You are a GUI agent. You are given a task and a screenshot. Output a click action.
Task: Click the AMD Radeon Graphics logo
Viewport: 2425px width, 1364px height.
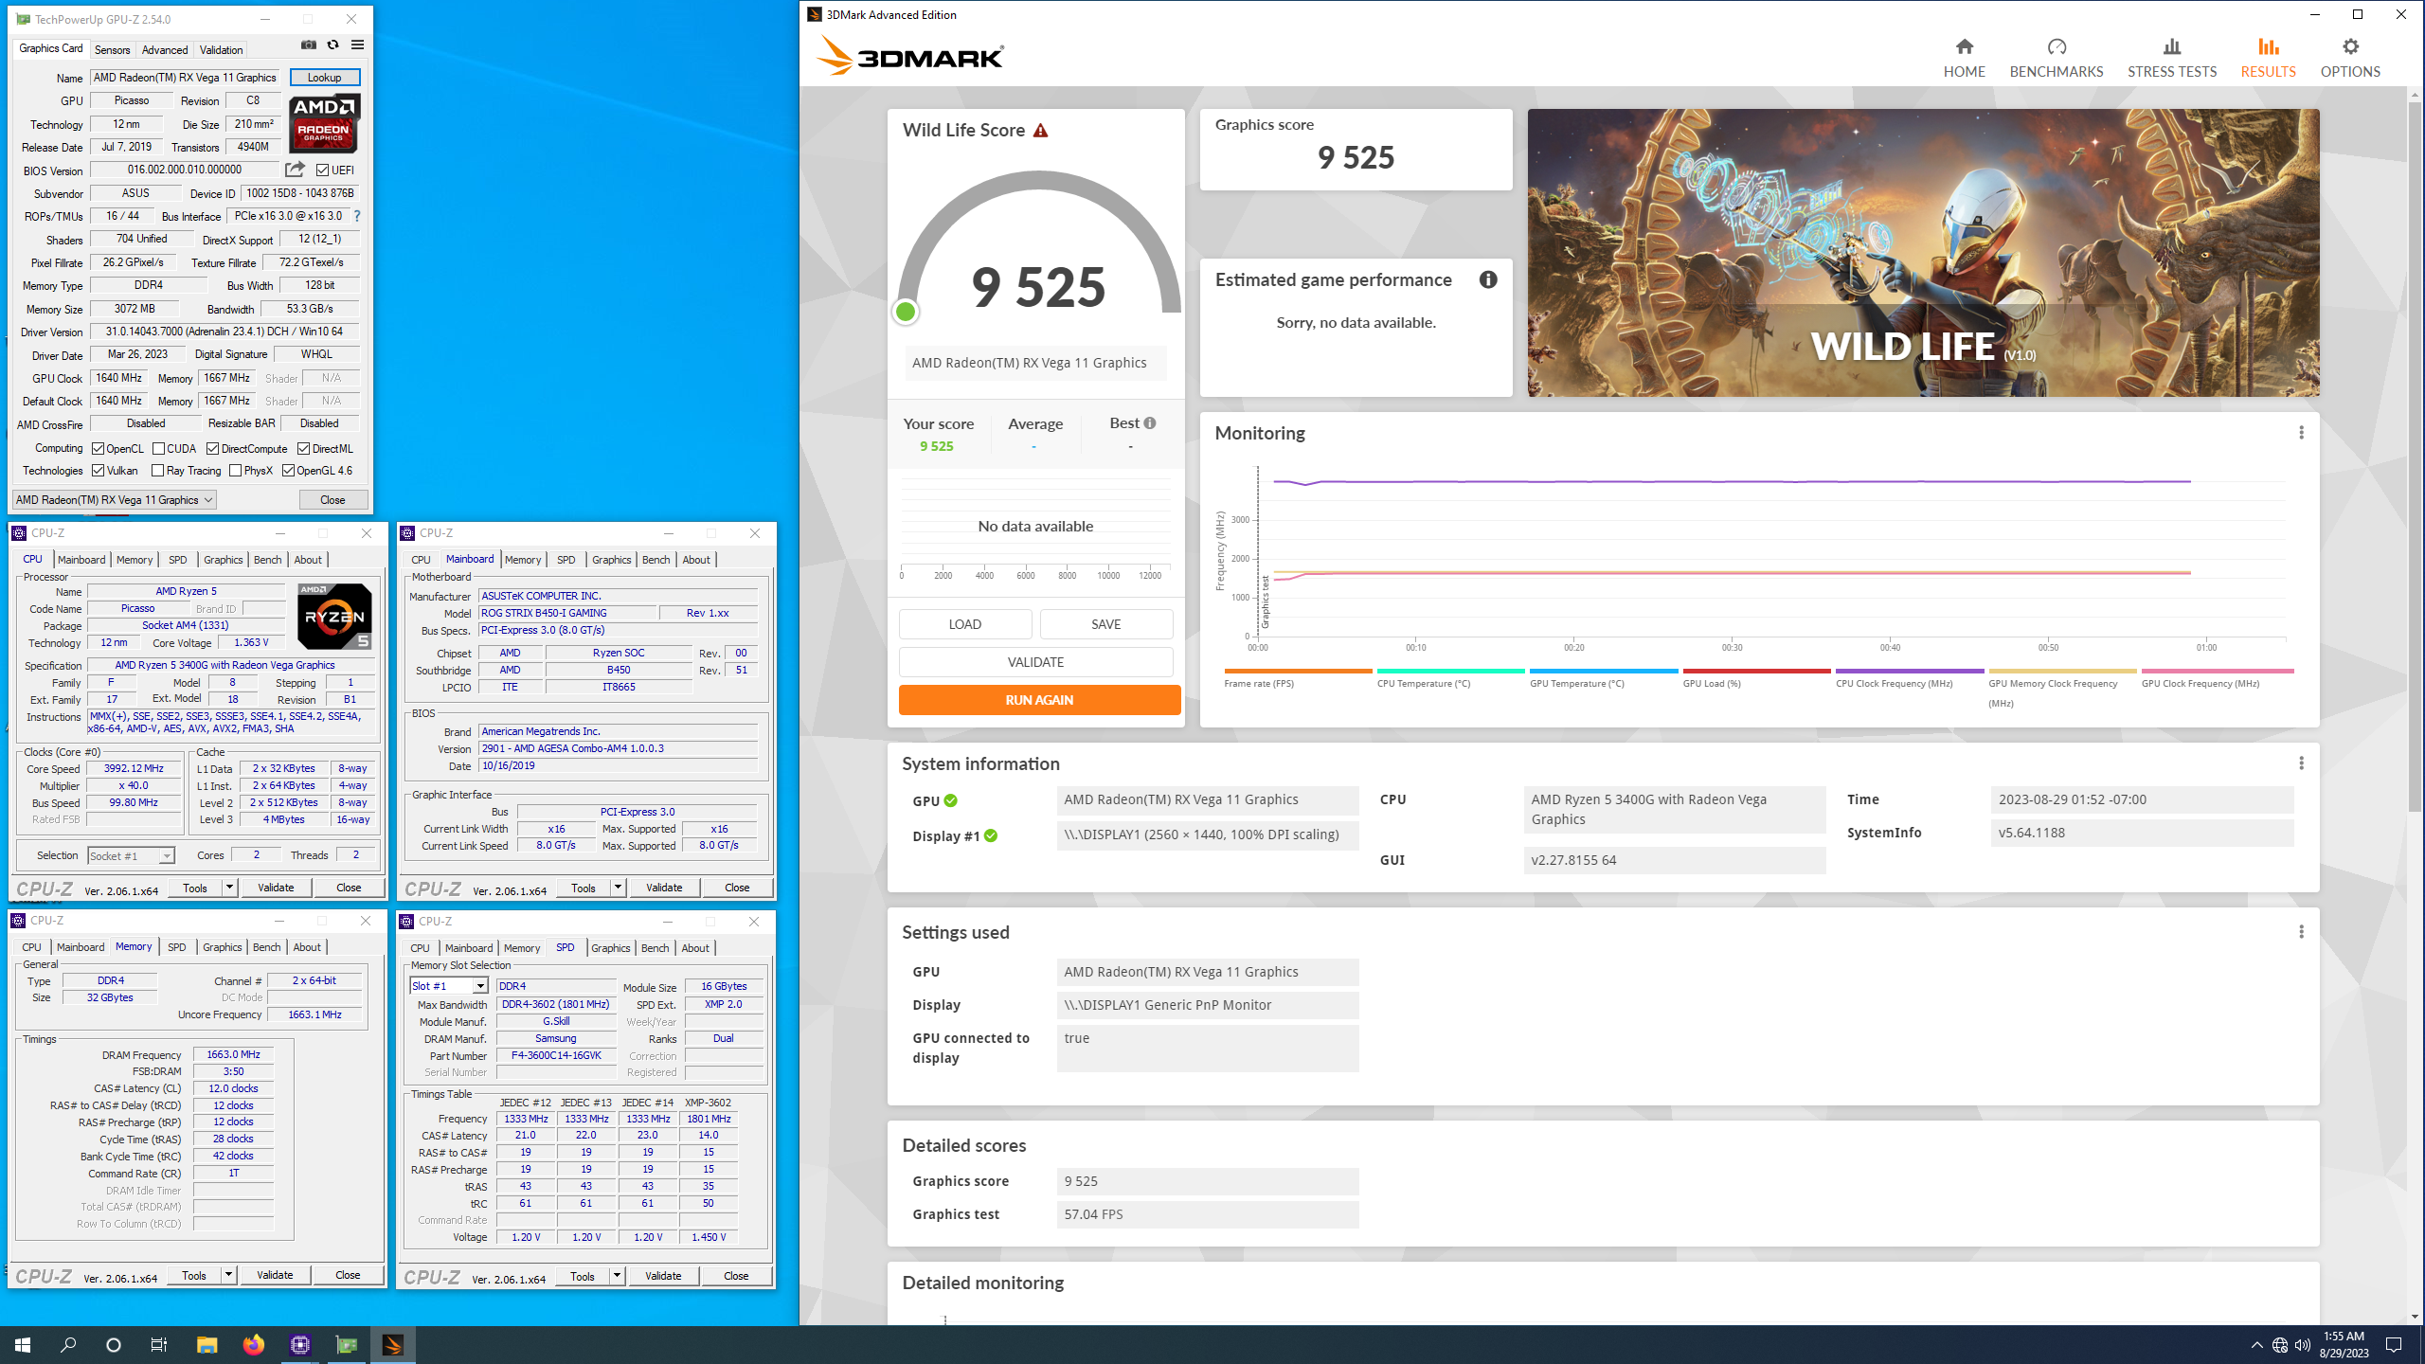click(x=324, y=123)
